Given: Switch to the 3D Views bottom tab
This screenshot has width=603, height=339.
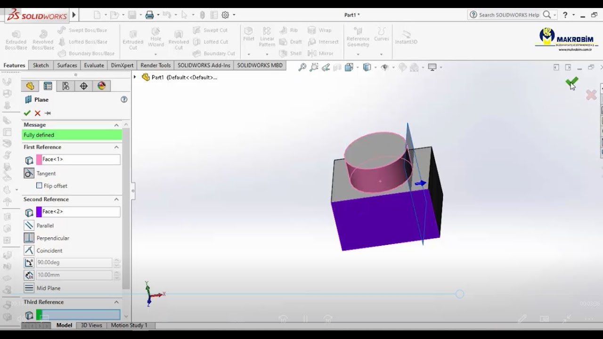Looking at the screenshot, I should click(x=91, y=325).
